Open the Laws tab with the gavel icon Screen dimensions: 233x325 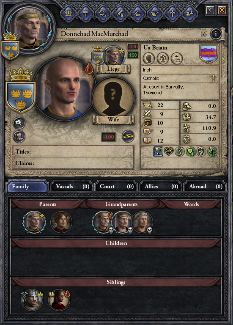(x=86, y=14)
